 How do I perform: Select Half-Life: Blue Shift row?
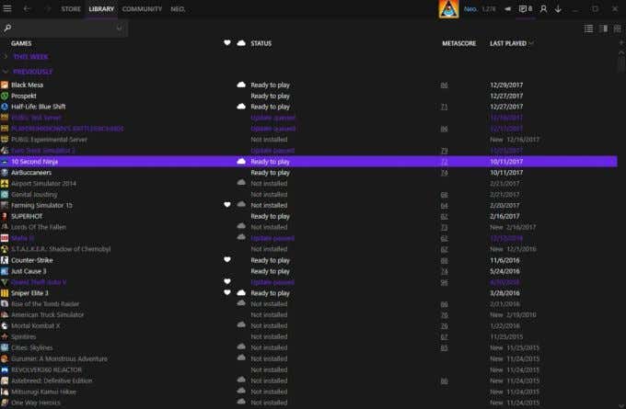(x=308, y=107)
